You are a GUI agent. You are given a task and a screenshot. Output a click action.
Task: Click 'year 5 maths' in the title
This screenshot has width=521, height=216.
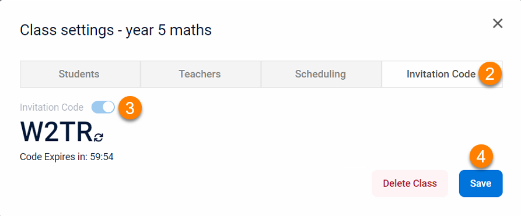tap(169, 30)
